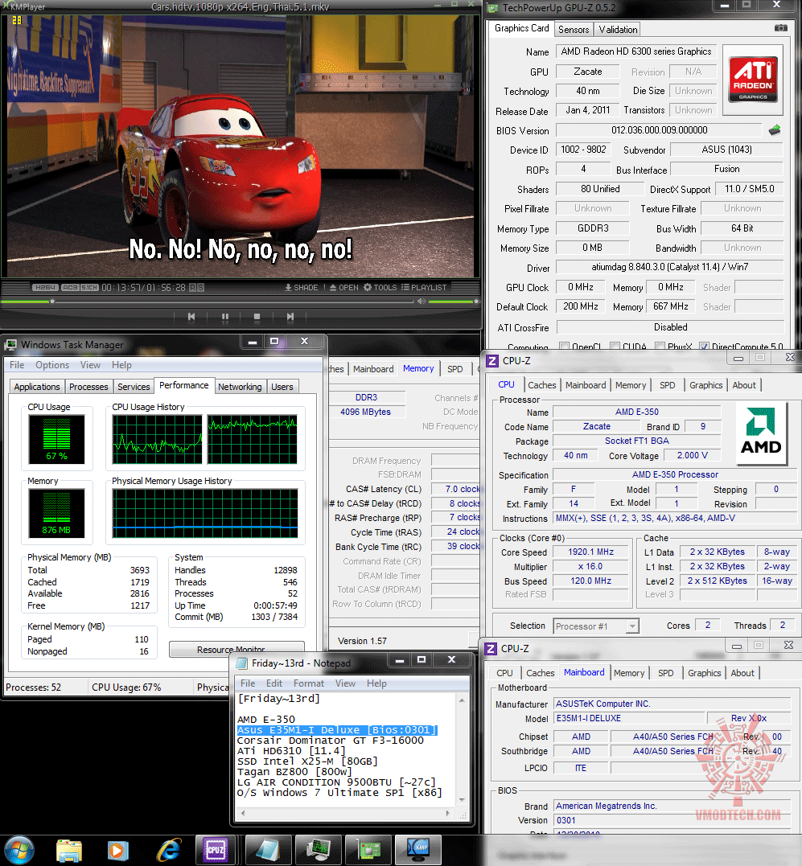802x866 pixels.
Task: Open the Users tab in Task Manager
Action: (x=282, y=387)
